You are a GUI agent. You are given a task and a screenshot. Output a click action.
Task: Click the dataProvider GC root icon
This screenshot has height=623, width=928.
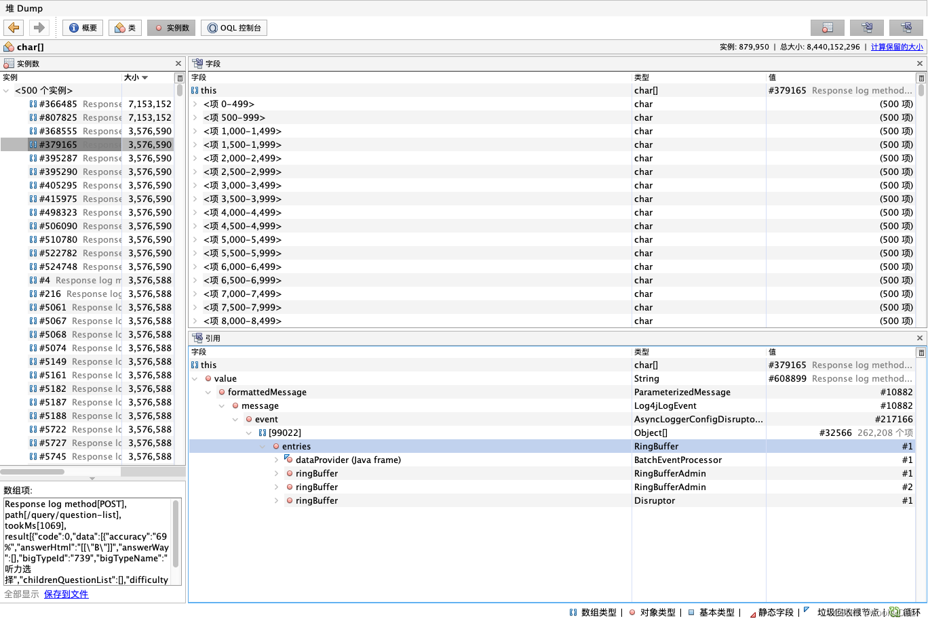point(289,460)
